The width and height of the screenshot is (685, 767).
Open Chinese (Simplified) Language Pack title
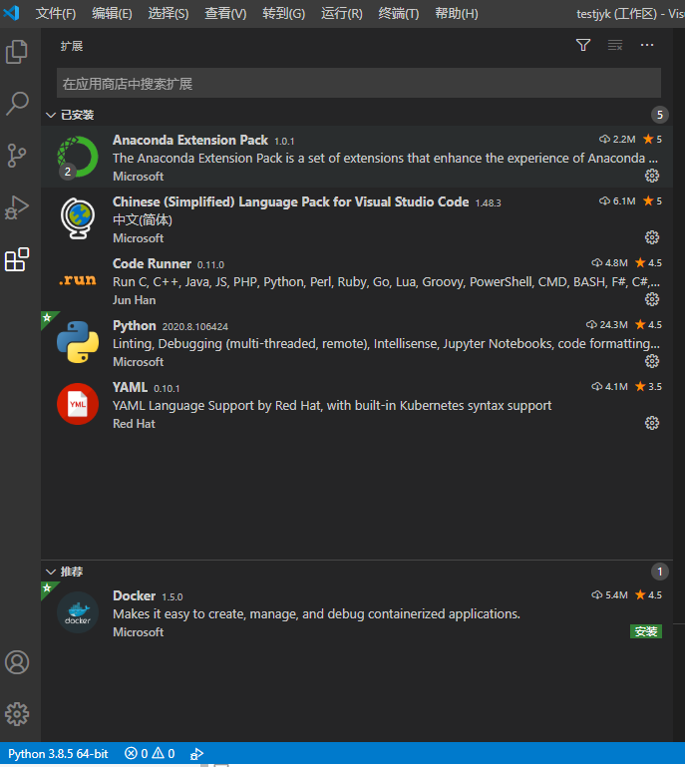tap(290, 202)
